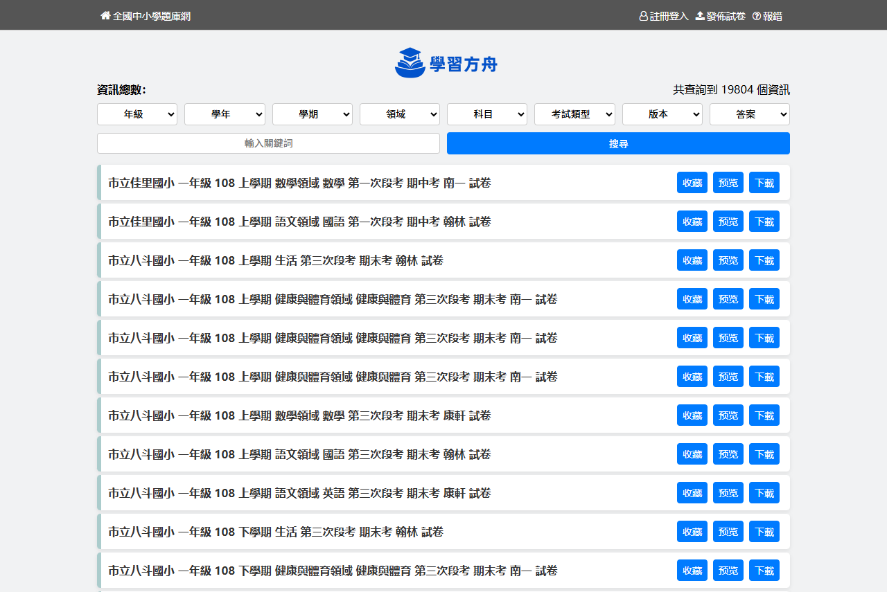
Task: Open 八斗國小 上學期 英語 康軒 試卷 title
Action: point(299,493)
